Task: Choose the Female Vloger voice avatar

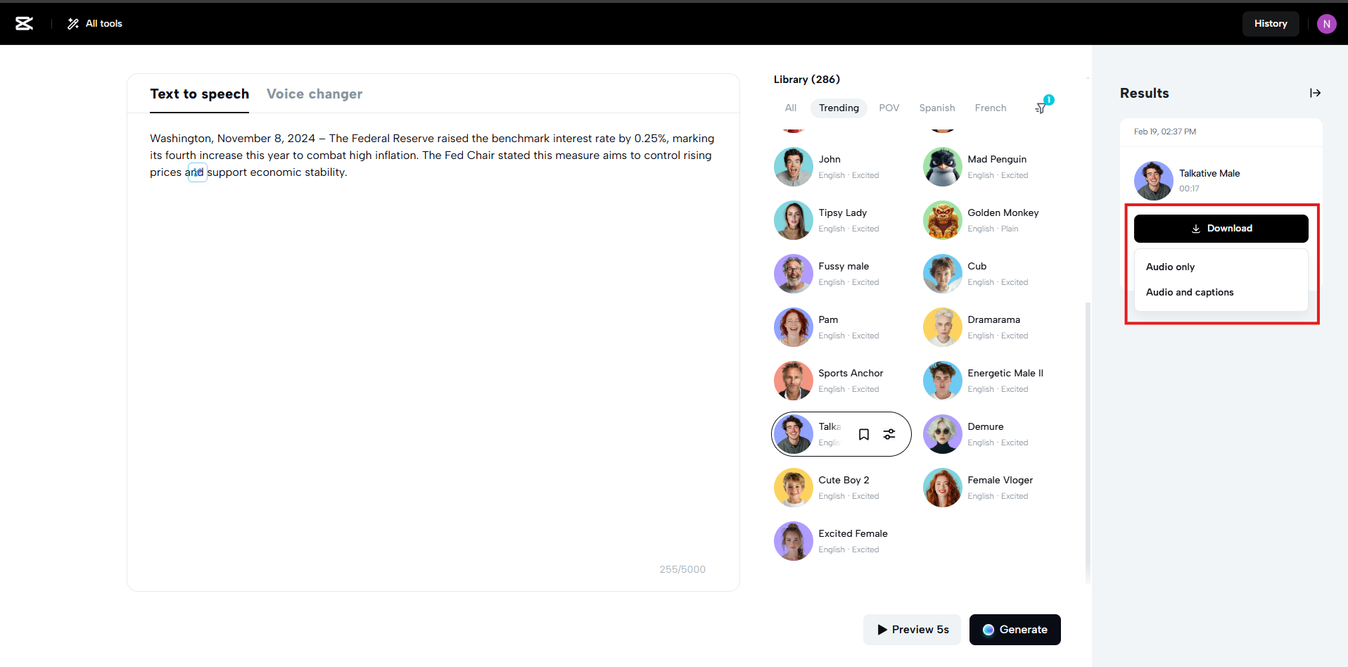Action: coord(943,488)
